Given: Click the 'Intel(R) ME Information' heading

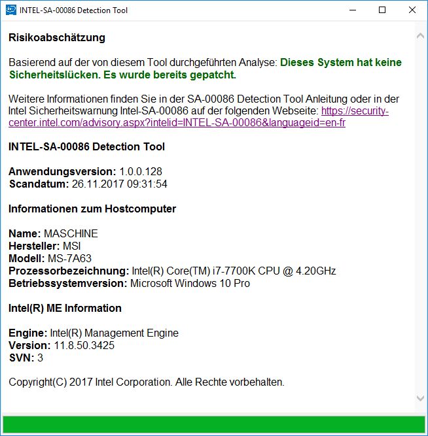Looking at the screenshot, I should (65, 308).
